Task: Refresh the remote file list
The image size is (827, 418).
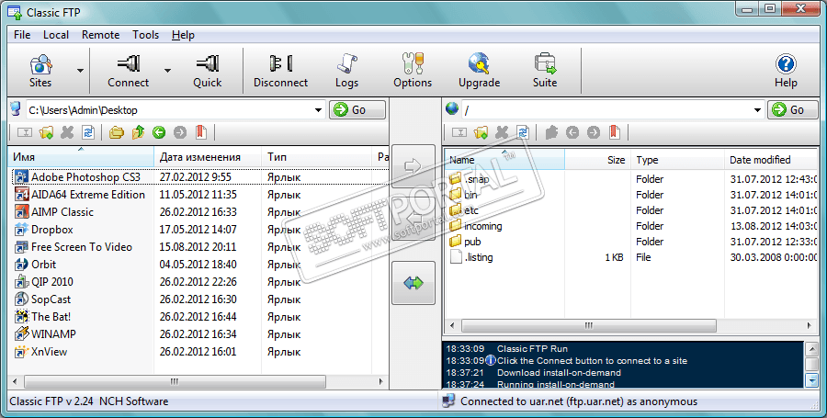Action: (523, 132)
